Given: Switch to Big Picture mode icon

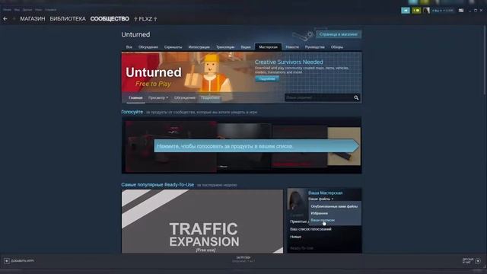Looking at the screenshot, I should (461, 11).
